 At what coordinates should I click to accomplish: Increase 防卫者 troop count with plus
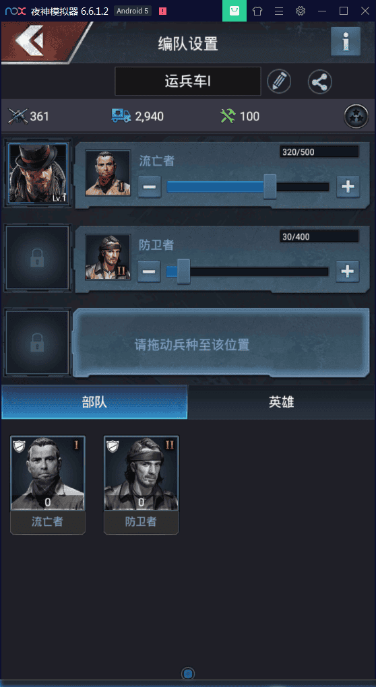(x=348, y=271)
